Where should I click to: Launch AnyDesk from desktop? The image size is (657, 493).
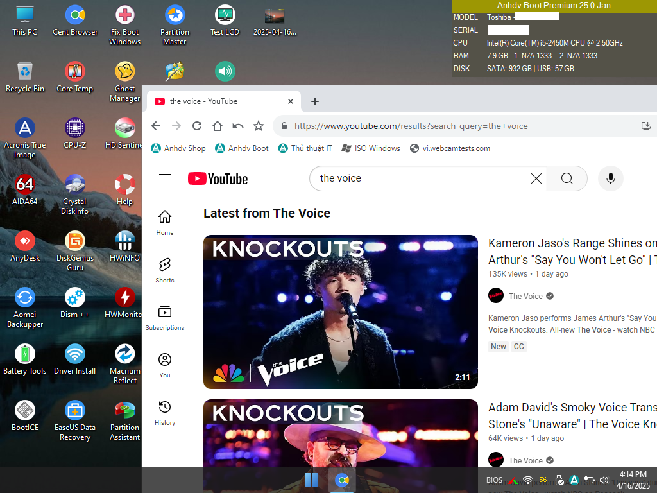[x=25, y=247]
